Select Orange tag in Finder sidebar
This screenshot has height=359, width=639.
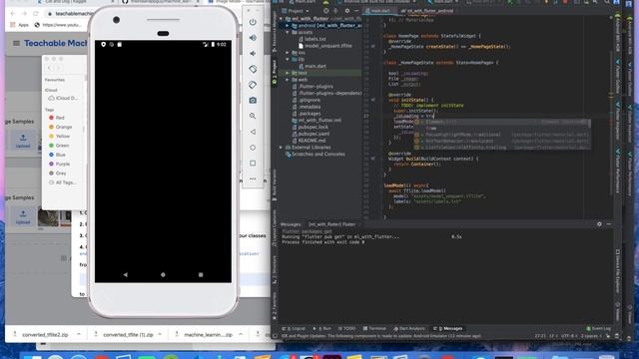[60, 127]
